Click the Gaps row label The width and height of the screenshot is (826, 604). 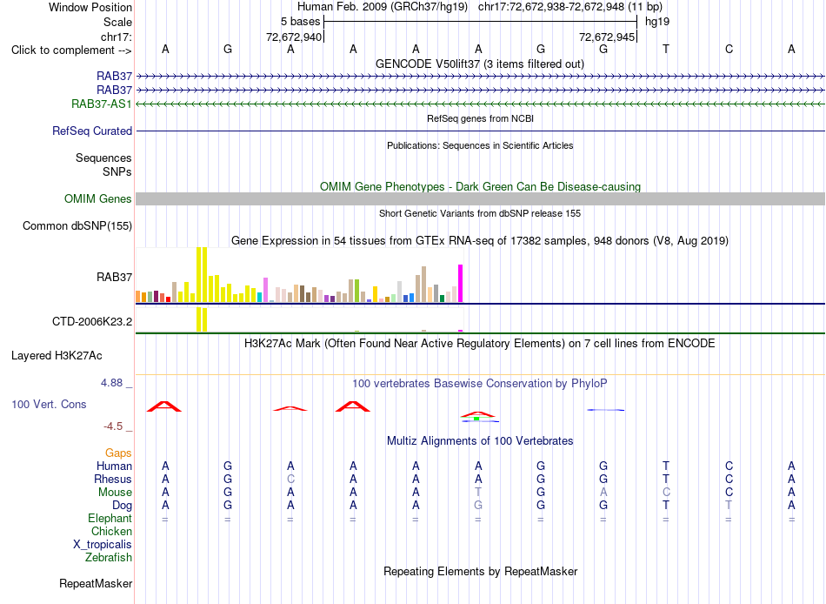click(x=118, y=453)
